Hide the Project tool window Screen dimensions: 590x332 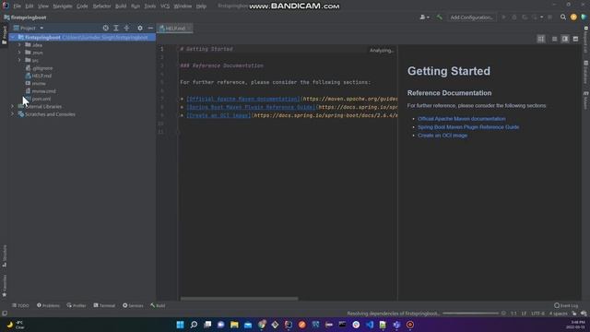pos(150,28)
